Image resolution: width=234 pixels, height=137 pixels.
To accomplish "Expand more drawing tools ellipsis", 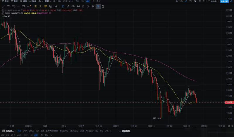I will click(28, 6).
